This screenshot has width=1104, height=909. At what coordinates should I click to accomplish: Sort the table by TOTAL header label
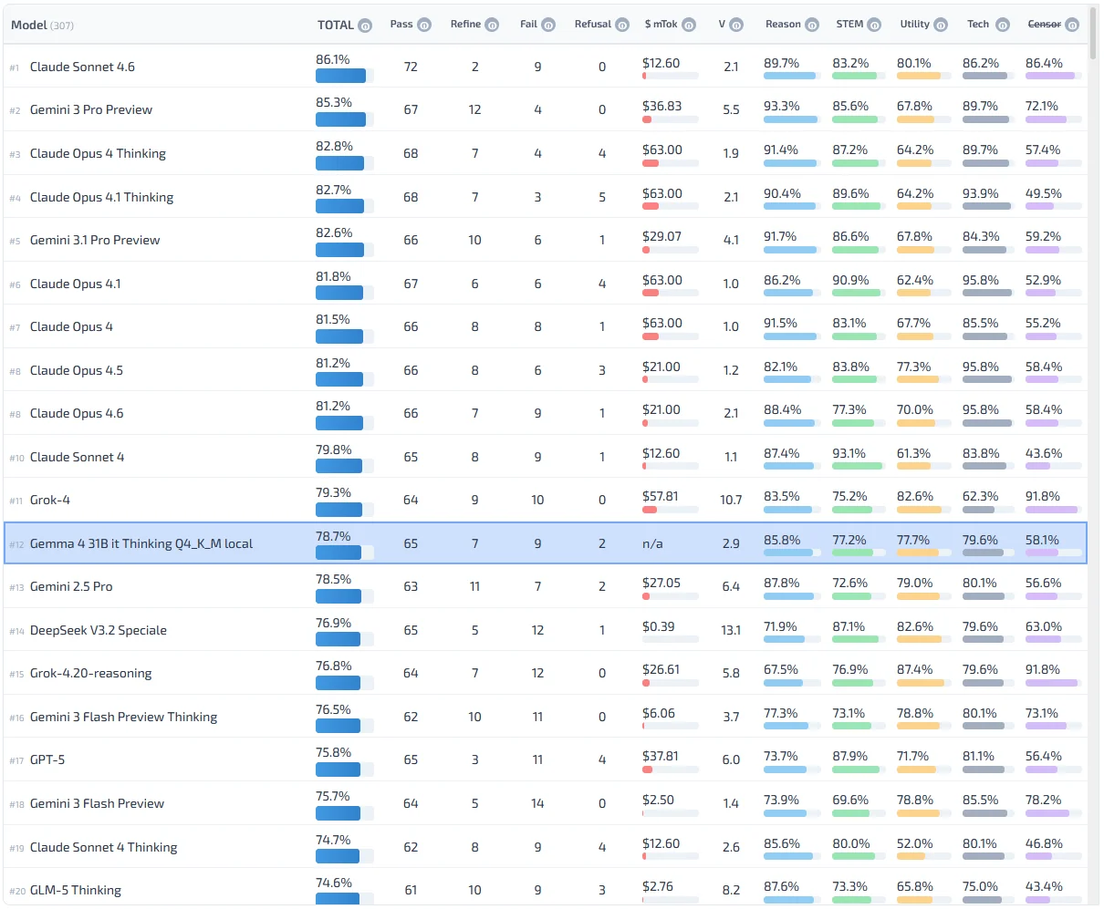click(x=336, y=25)
